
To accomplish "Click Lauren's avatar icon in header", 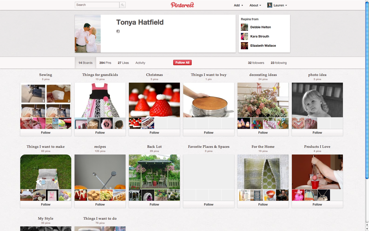I will point(270,5).
